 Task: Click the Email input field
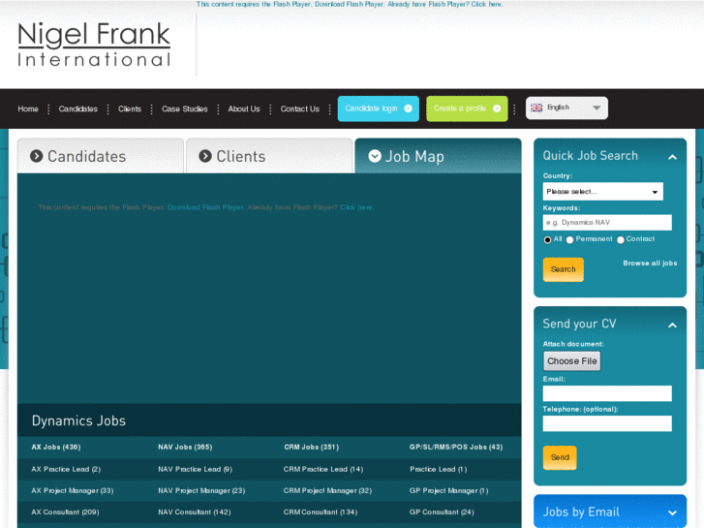coord(607,393)
